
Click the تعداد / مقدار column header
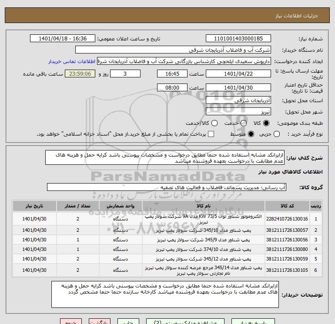coord(78,206)
